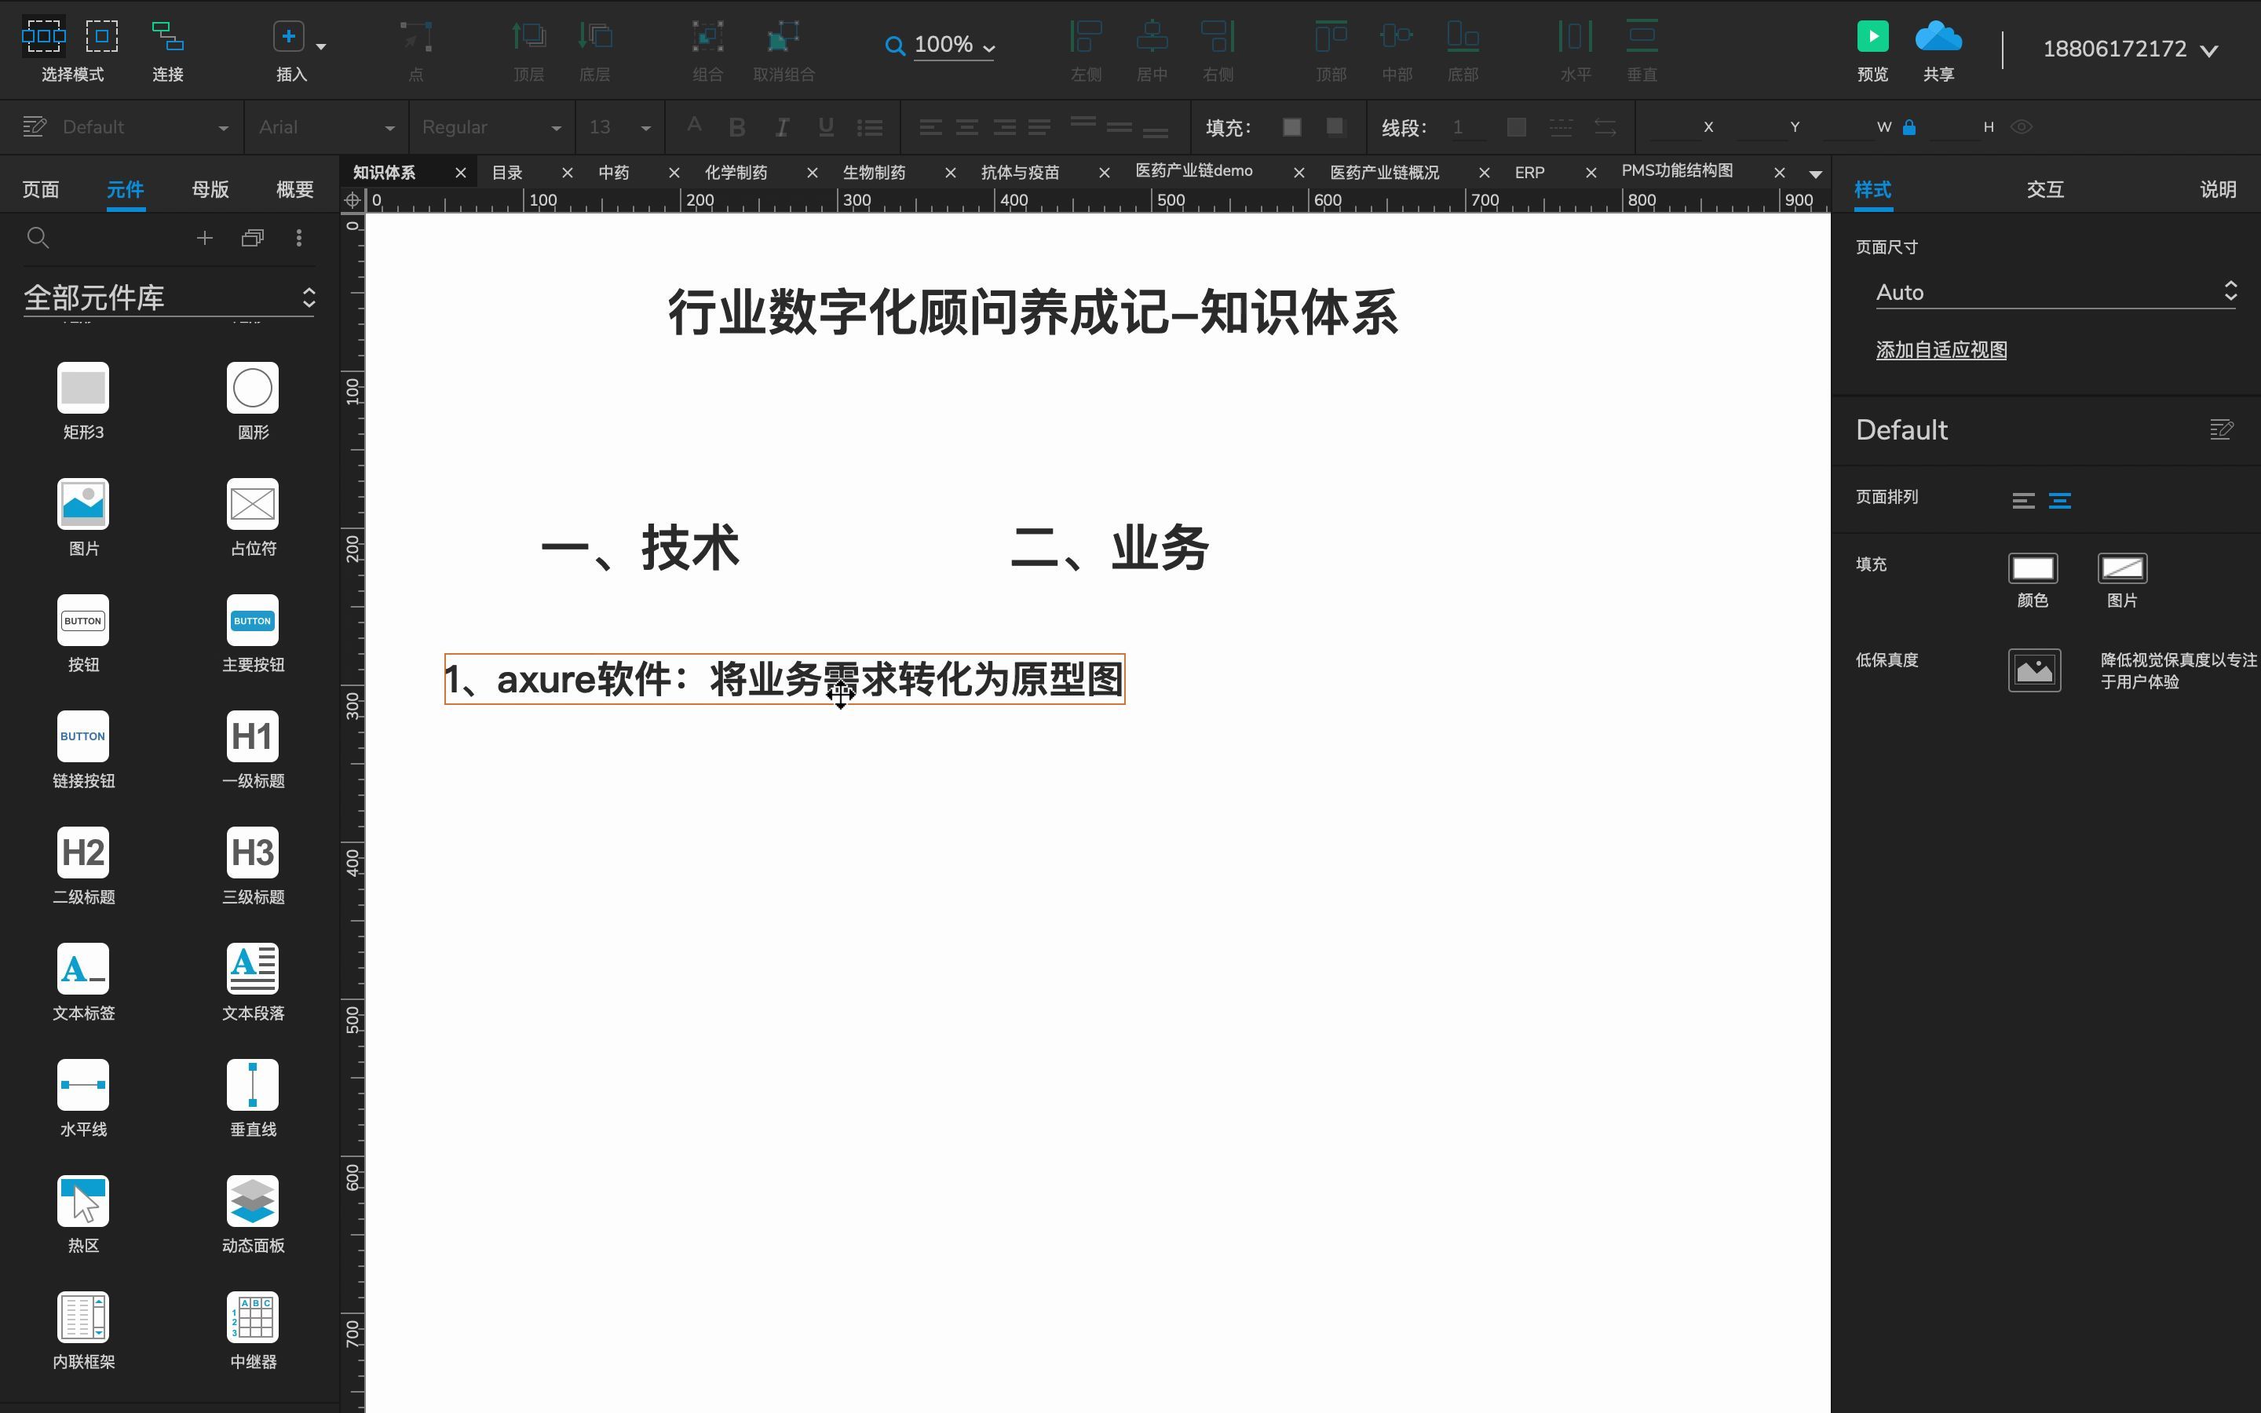
Task: Click the 共享 cloud share icon
Action: click(x=1938, y=36)
